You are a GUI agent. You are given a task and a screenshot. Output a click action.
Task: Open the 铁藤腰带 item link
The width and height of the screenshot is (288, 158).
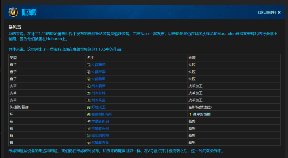98,65
